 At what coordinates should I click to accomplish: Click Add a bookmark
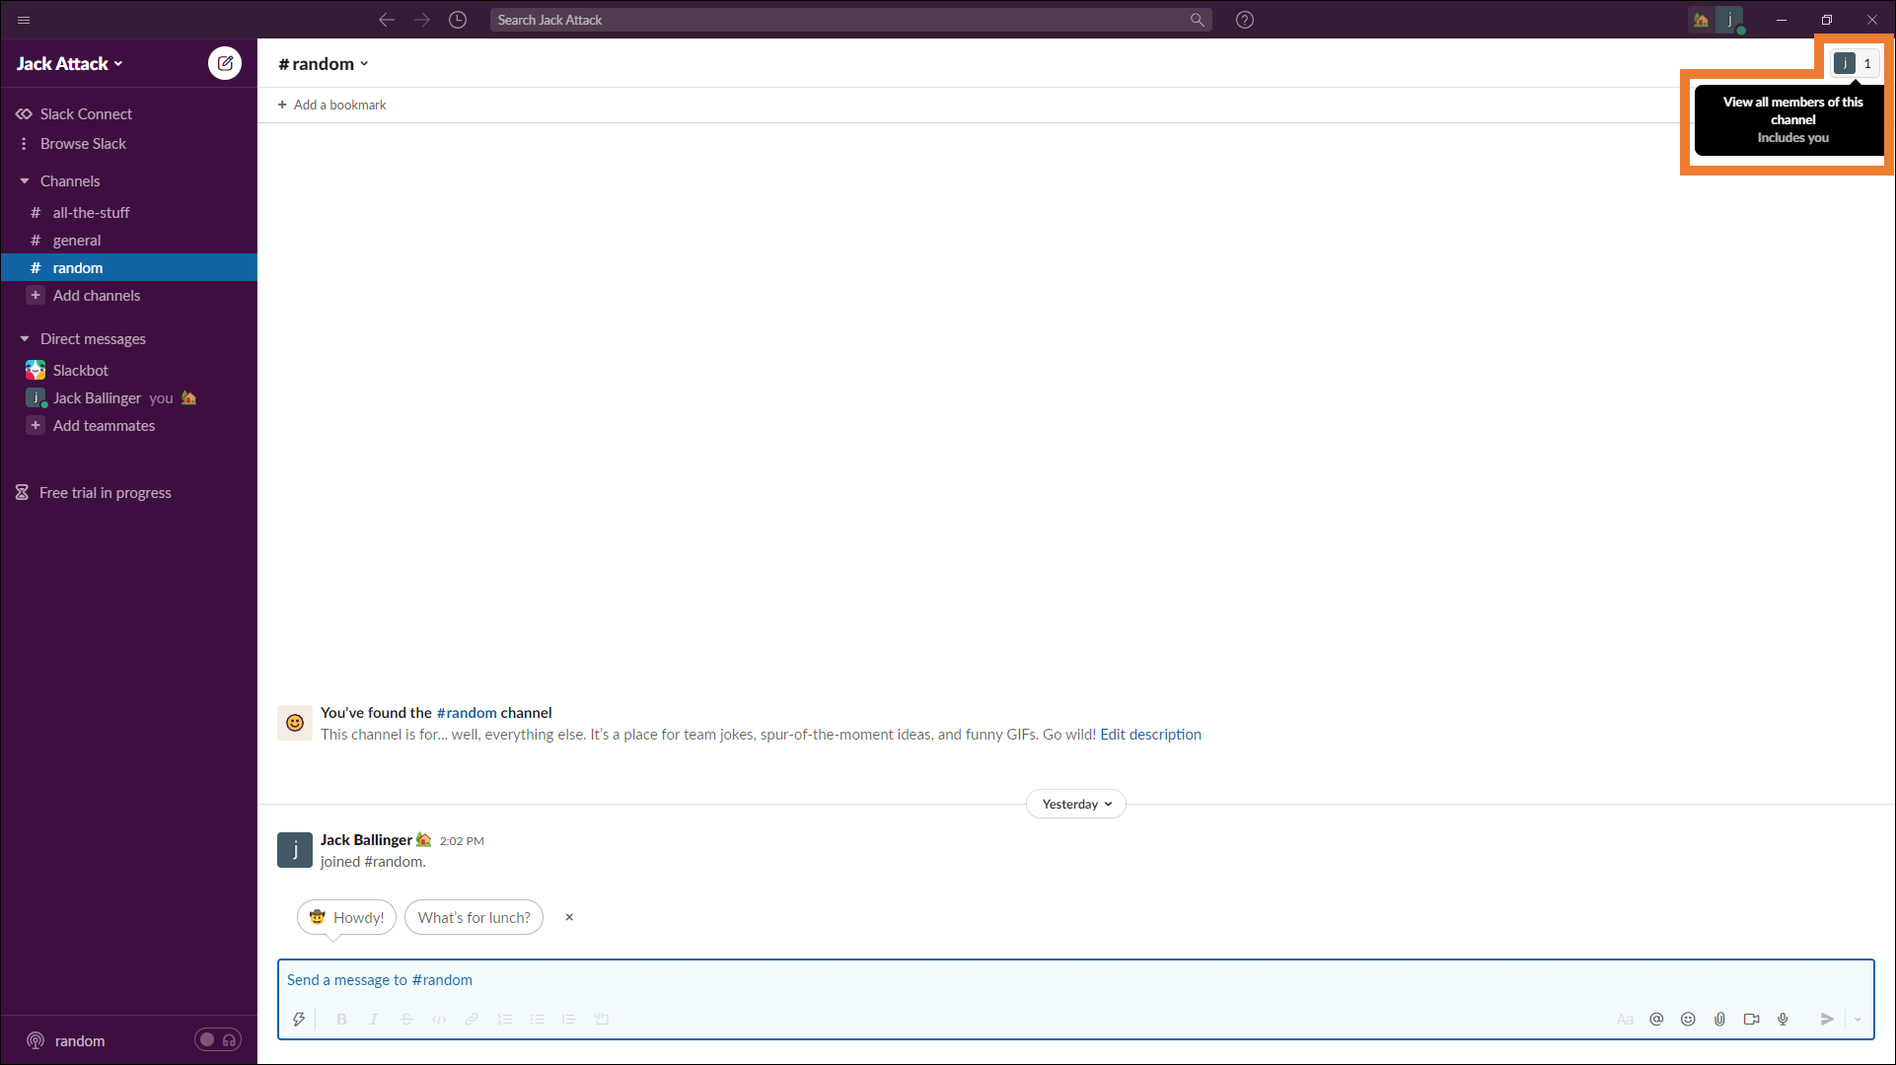coord(331,105)
